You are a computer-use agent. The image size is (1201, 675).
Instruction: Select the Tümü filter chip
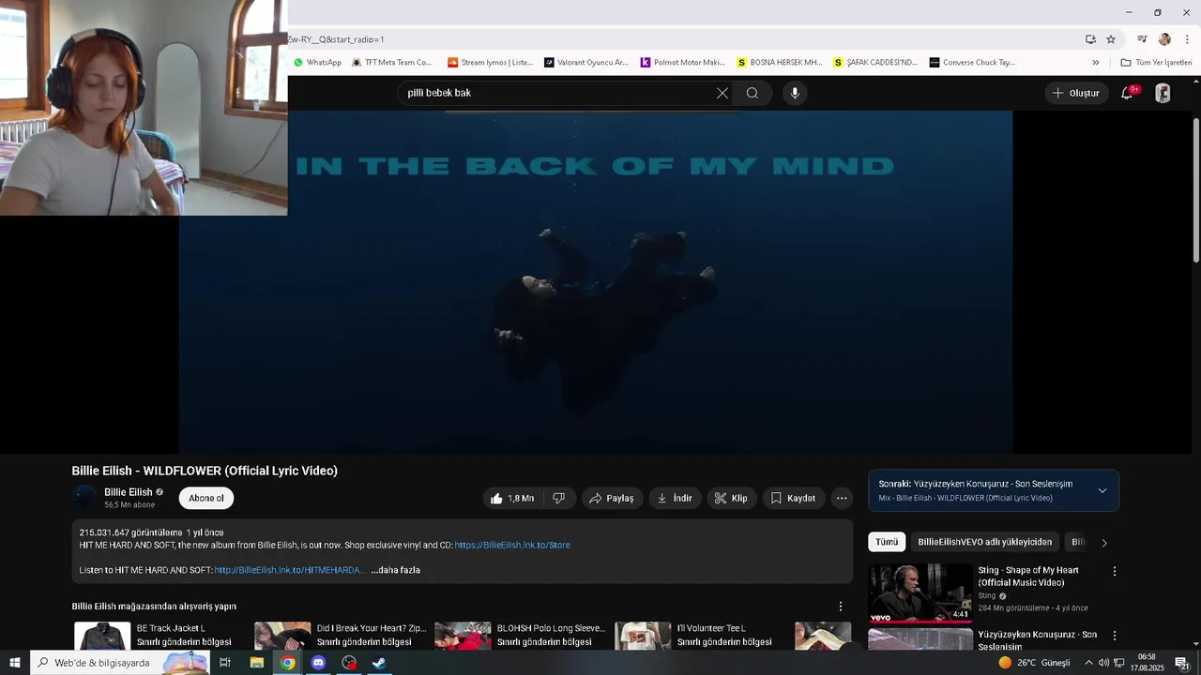(x=887, y=542)
